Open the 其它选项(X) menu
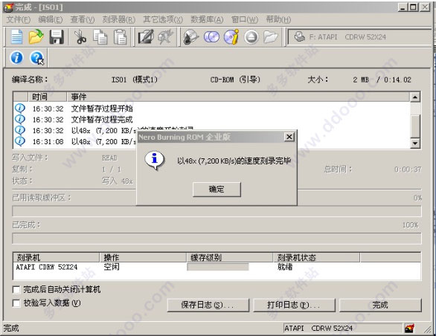This screenshot has height=336, width=436. coord(163,19)
